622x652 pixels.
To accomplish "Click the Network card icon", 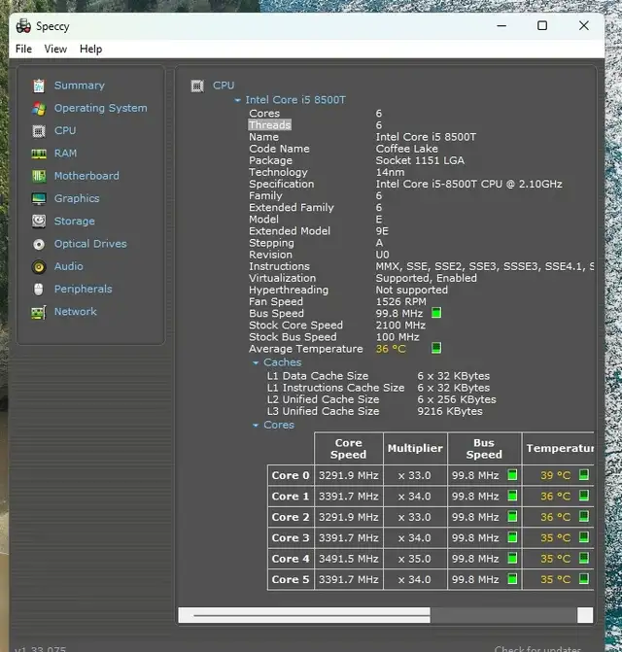I will click(39, 312).
